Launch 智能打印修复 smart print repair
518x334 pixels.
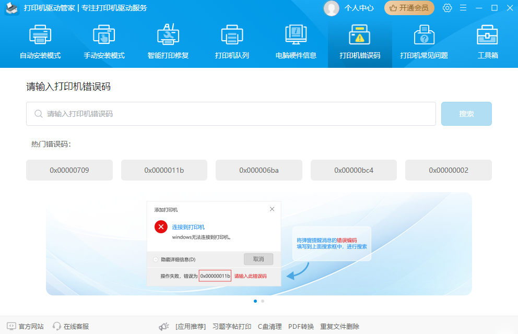(x=168, y=42)
